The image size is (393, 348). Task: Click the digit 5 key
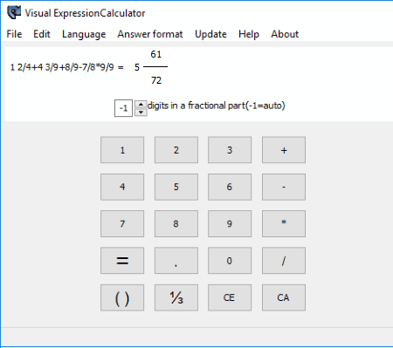(x=176, y=187)
